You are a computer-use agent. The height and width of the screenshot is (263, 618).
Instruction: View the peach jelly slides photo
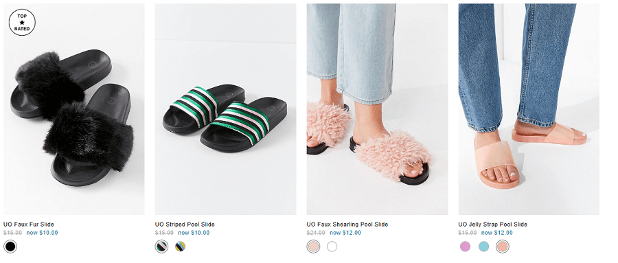(529, 109)
